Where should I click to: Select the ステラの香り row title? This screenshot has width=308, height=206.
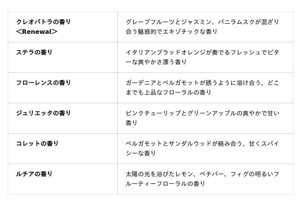[x=34, y=52]
